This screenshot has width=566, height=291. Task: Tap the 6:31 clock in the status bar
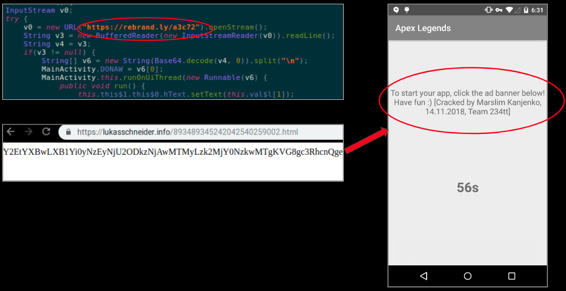click(x=537, y=10)
